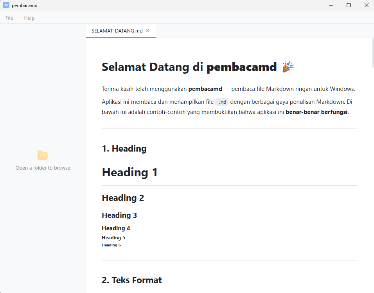Click the '1. Heading' section title
The height and width of the screenshot is (293, 374).
(124, 148)
